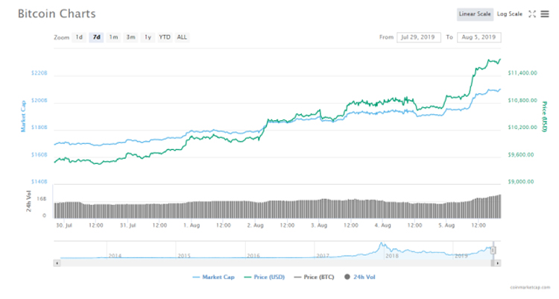The width and height of the screenshot is (559, 299).
Task: Click the 2015 label in the navigator
Action: pos(184,256)
